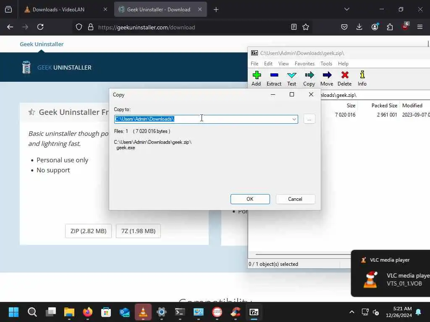Image resolution: width=430 pixels, height=322 pixels.
Task: Open File Explorer from taskbar
Action: pyautogui.click(x=69, y=312)
